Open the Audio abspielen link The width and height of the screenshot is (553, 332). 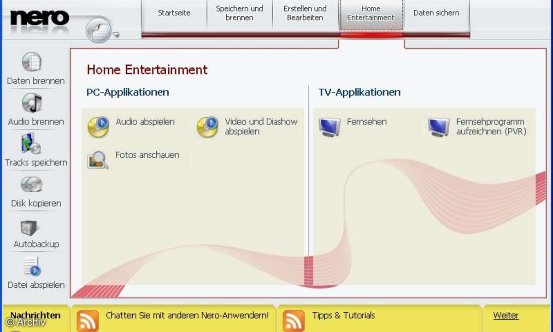[145, 122]
